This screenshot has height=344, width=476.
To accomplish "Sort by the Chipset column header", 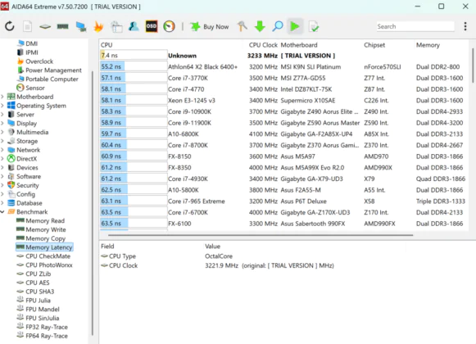I will click(x=374, y=45).
